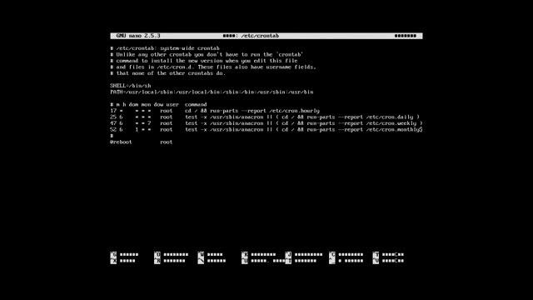
Task: Click the cron.hourly entry line
Action: [215, 111]
